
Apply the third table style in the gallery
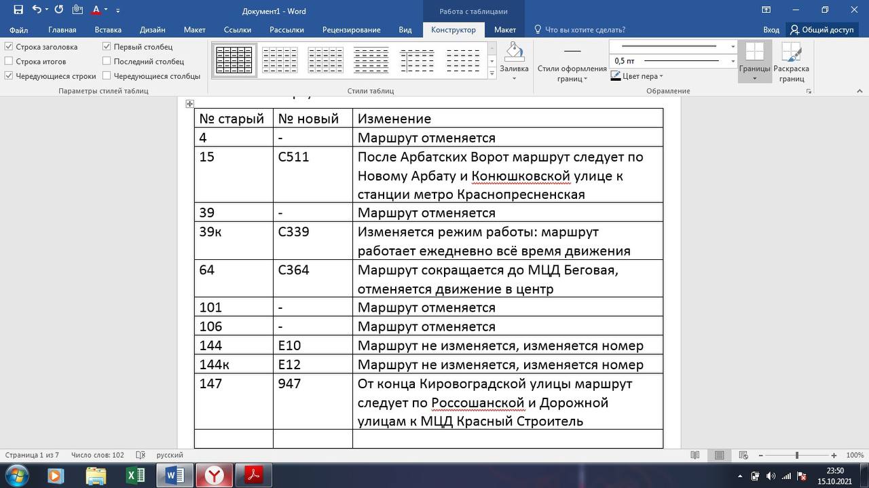click(x=325, y=60)
